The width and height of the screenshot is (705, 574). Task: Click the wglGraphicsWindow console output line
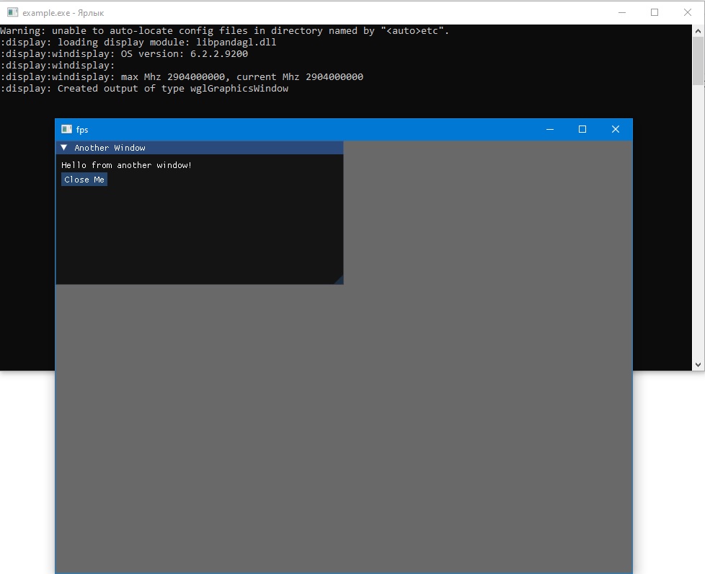pos(144,89)
